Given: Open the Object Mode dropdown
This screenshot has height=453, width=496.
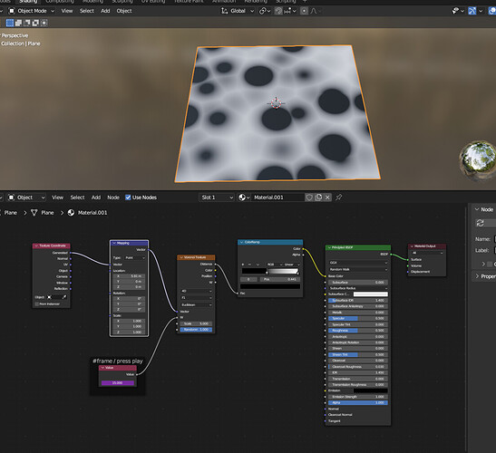Looking at the screenshot, I should [x=32, y=11].
